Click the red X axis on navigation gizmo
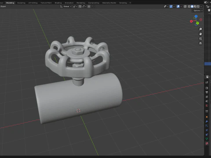This screenshot has height=158, width=211. click(191, 22)
